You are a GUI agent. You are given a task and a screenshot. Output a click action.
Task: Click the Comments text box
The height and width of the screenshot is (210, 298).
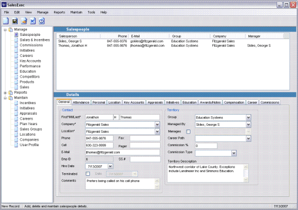point(123,184)
